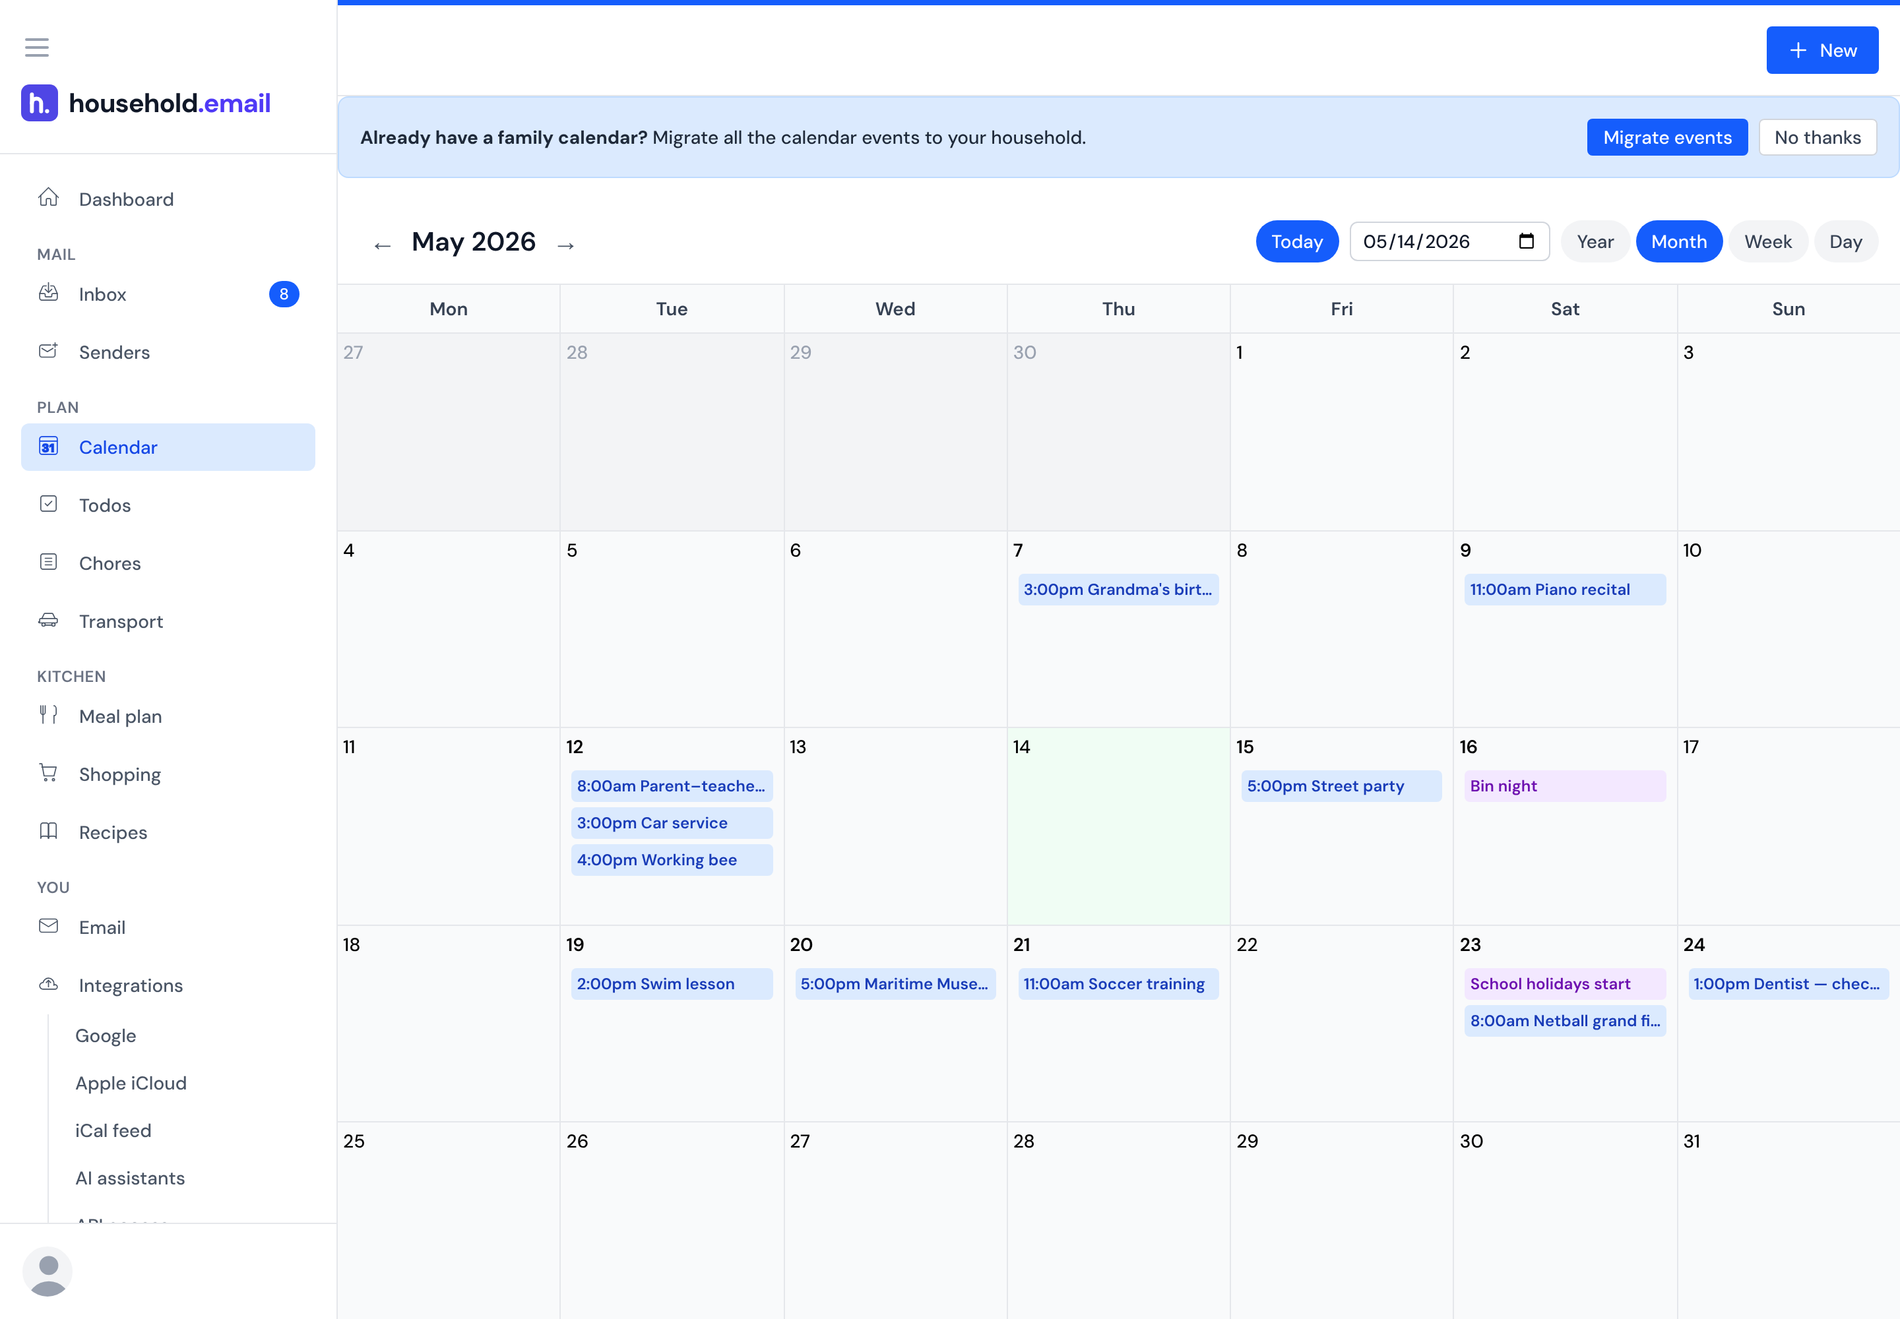Image resolution: width=1900 pixels, height=1319 pixels.
Task: Click the Recipes book icon
Action: click(x=49, y=830)
